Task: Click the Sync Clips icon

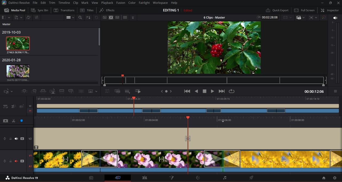Action: 28,17
